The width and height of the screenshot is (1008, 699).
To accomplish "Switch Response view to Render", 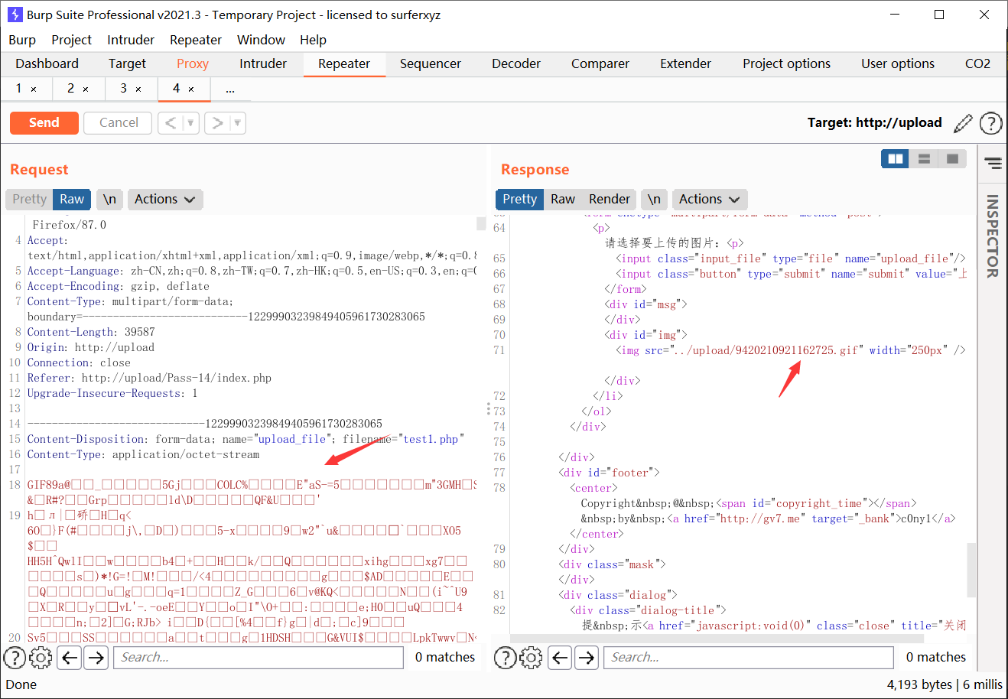I will point(610,200).
